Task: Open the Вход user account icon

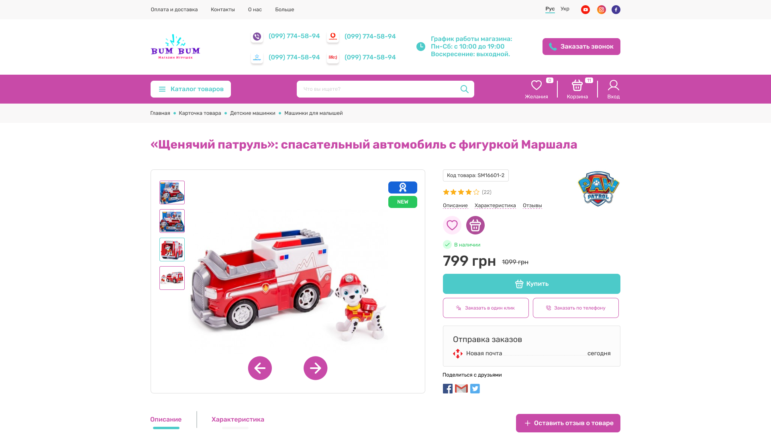Action: click(614, 85)
